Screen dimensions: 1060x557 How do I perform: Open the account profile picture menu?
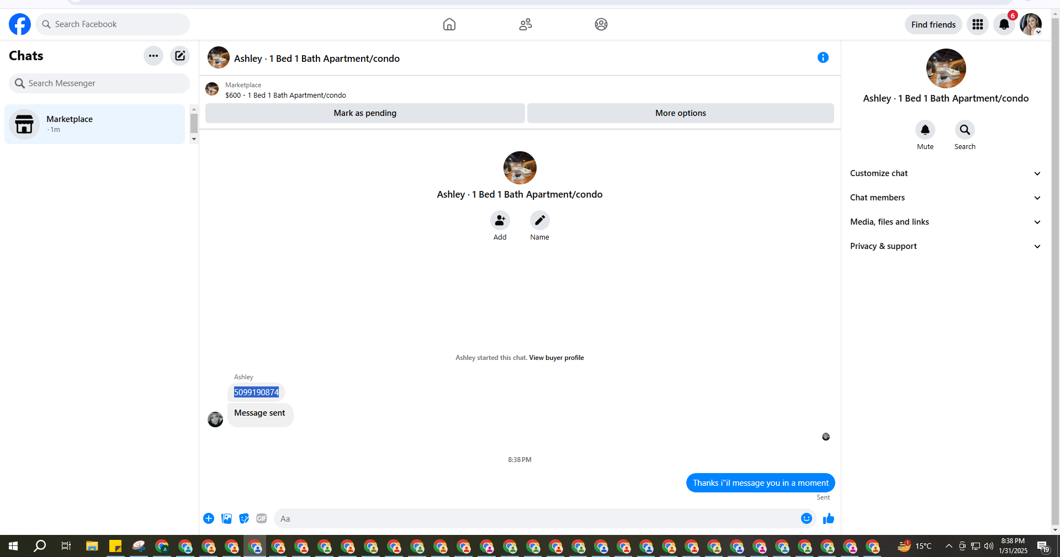point(1031,24)
